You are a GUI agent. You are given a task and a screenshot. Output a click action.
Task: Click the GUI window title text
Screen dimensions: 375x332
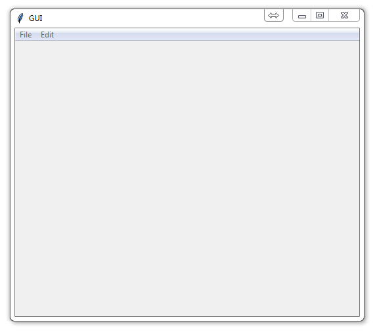(35, 18)
